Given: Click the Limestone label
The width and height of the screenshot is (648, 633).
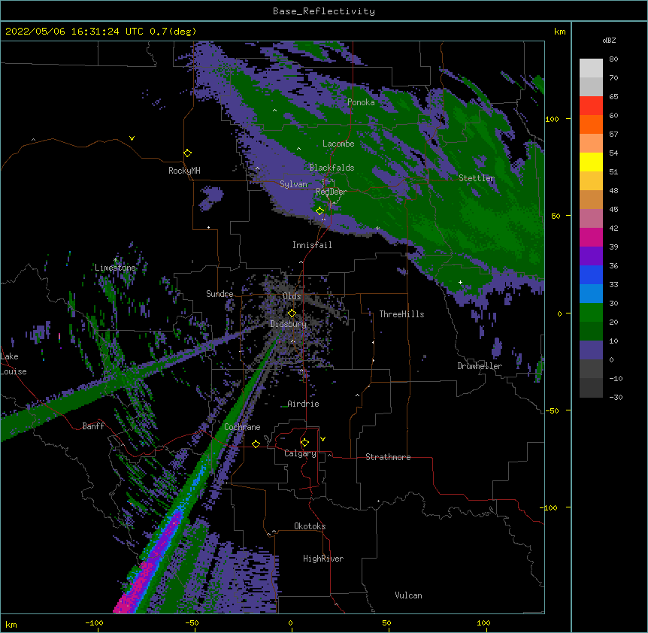Looking at the screenshot, I should point(115,268).
